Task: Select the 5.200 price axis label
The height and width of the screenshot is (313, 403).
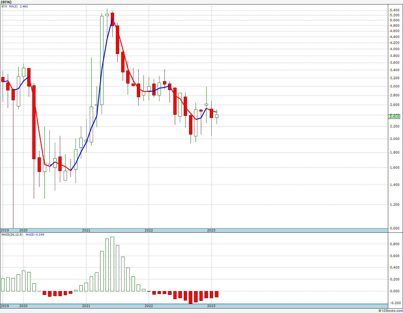Action: coord(394,15)
